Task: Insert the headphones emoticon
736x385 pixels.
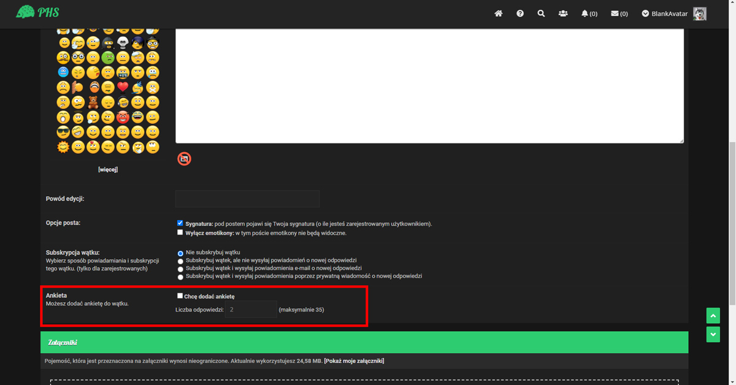Action: tap(123, 102)
